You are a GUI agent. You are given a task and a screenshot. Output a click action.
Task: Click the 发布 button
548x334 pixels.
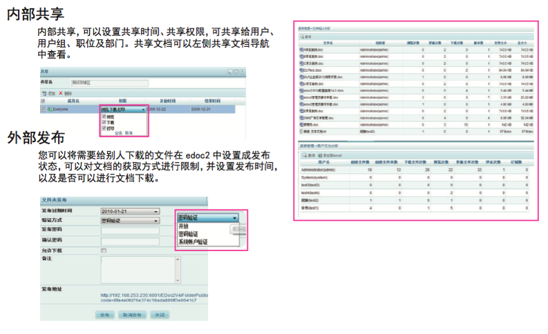(x=104, y=314)
